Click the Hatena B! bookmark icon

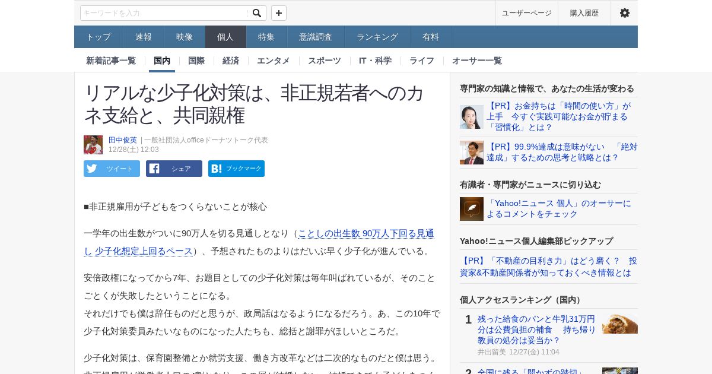217,169
